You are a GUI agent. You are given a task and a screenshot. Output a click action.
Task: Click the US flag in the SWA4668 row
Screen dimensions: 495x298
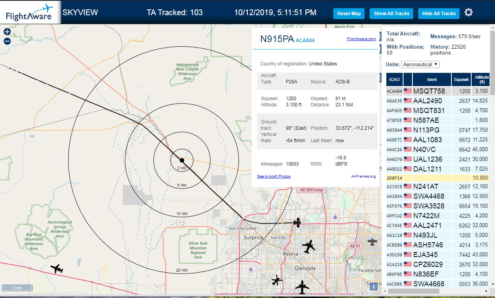click(x=408, y=284)
